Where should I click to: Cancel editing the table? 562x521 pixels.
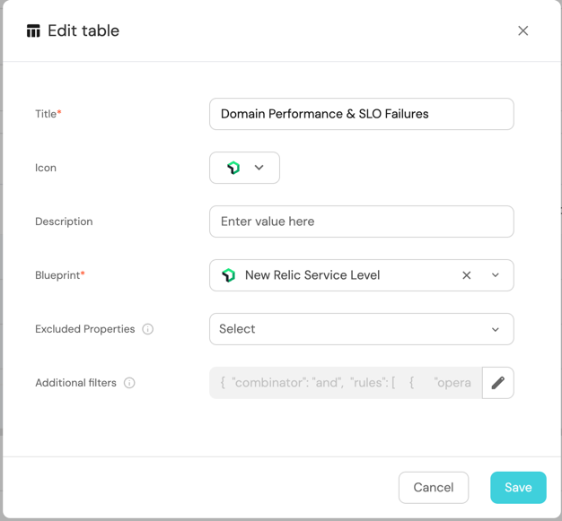[x=433, y=487]
